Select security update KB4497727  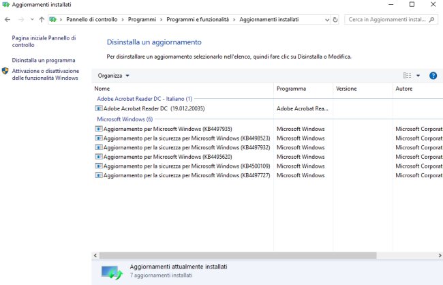click(x=187, y=176)
